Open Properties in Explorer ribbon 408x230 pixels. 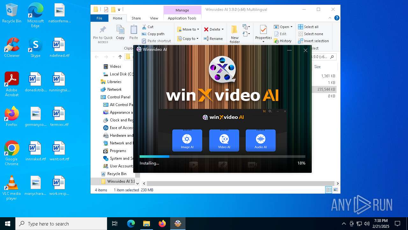pos(263,34)
